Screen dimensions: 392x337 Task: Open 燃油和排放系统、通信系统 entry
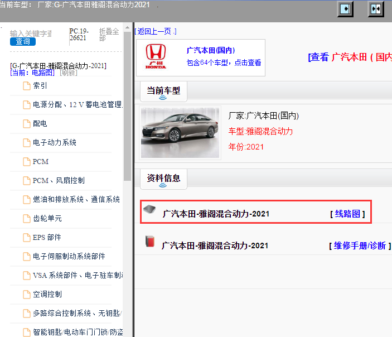click(76, 199)
